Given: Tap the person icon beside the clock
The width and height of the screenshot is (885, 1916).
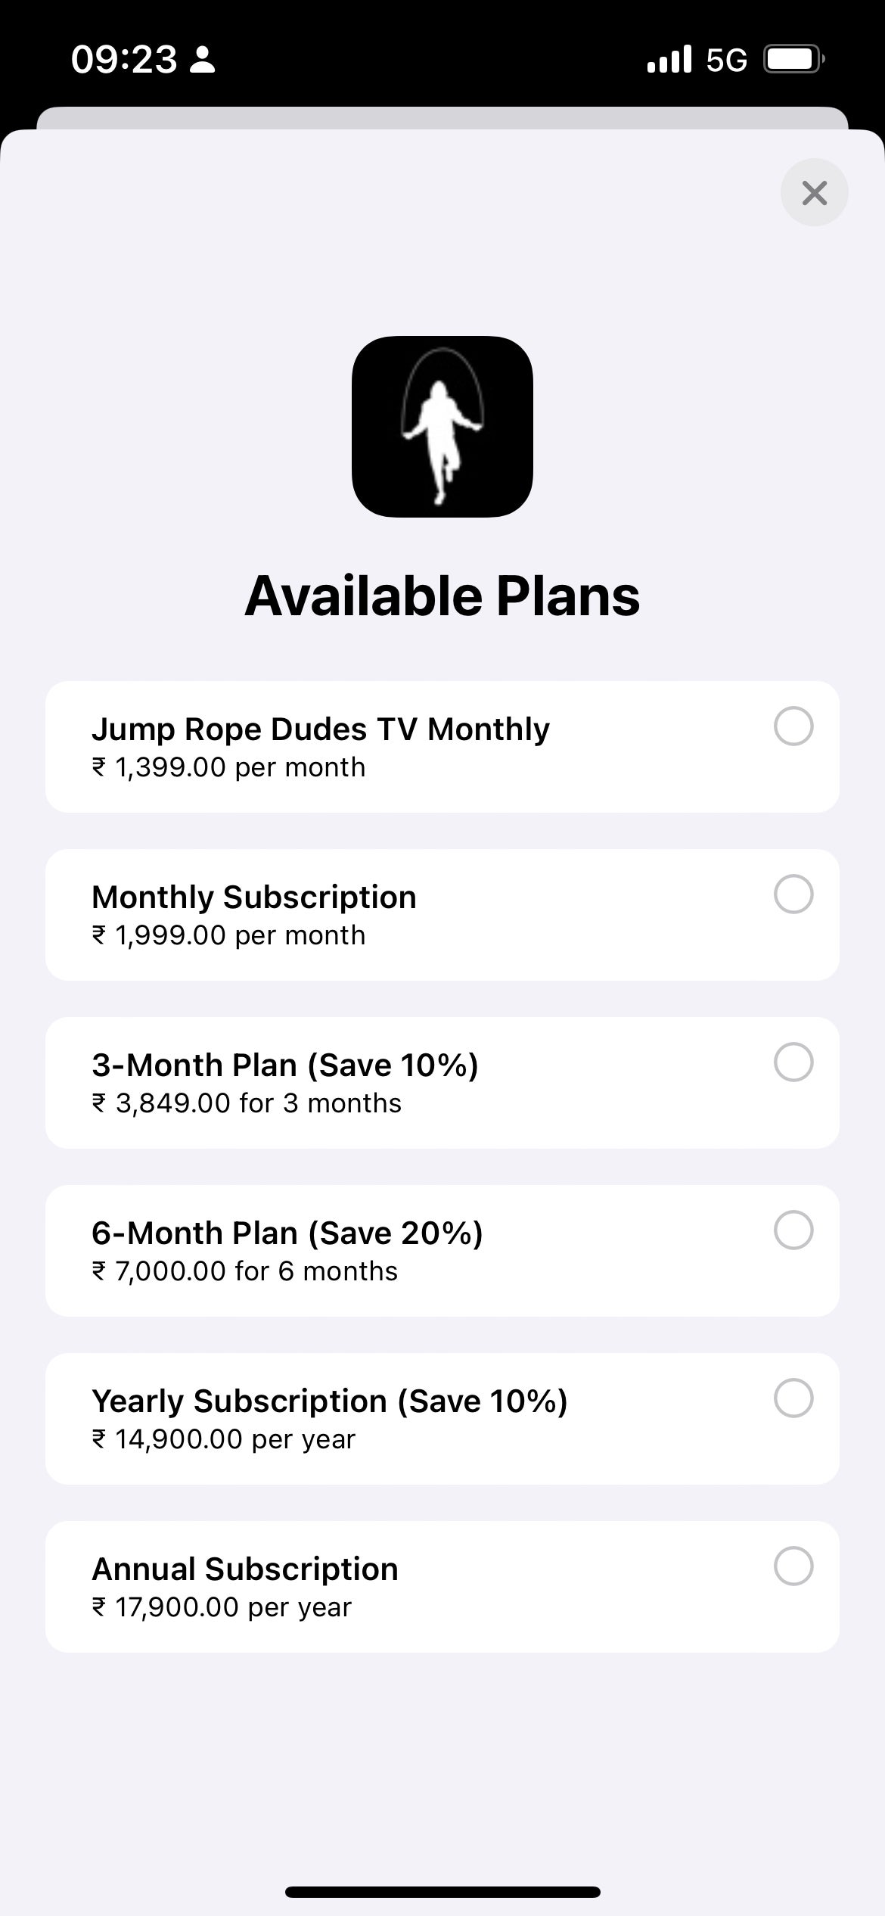Looking at the screenshot, I should [202, 59].
